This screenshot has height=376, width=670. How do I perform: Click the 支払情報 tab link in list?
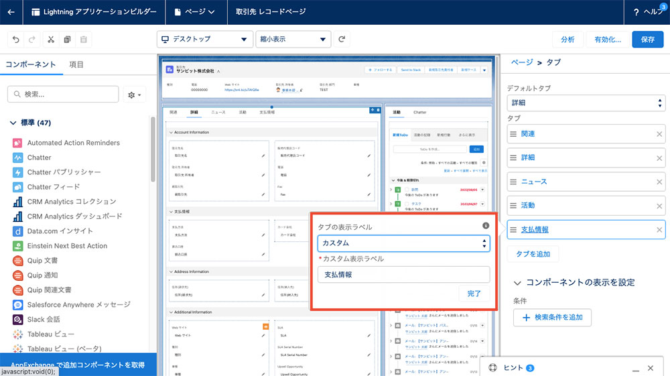click(535, 230)
